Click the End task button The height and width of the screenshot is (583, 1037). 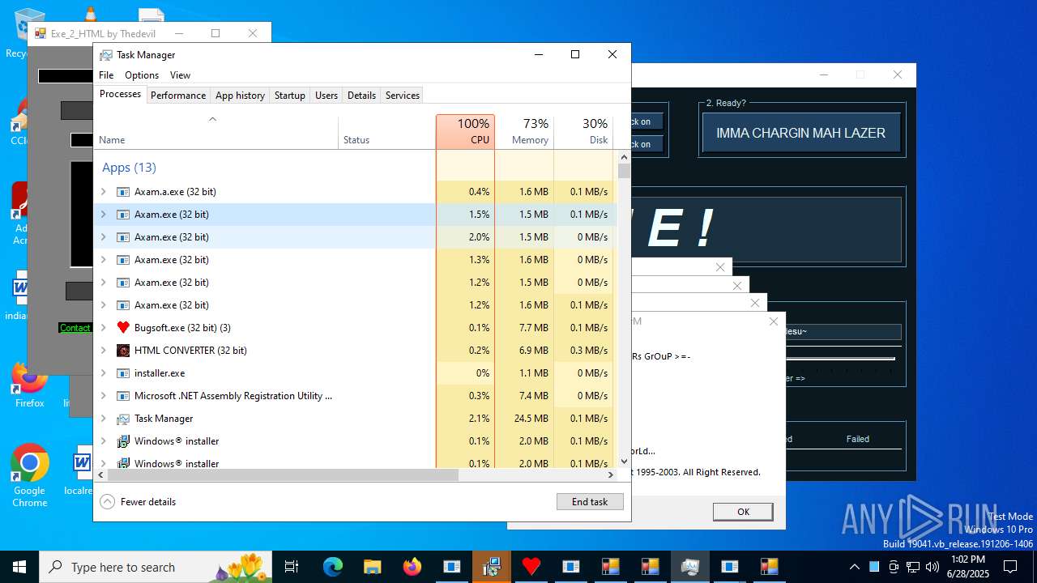coord(590,502)
